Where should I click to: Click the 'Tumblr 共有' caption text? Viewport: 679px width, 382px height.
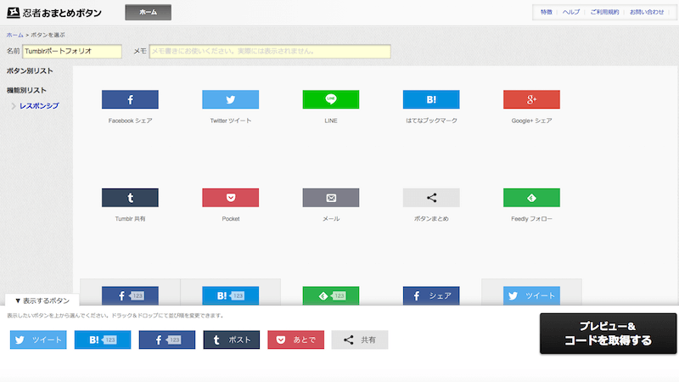click(x=130, y=219)
